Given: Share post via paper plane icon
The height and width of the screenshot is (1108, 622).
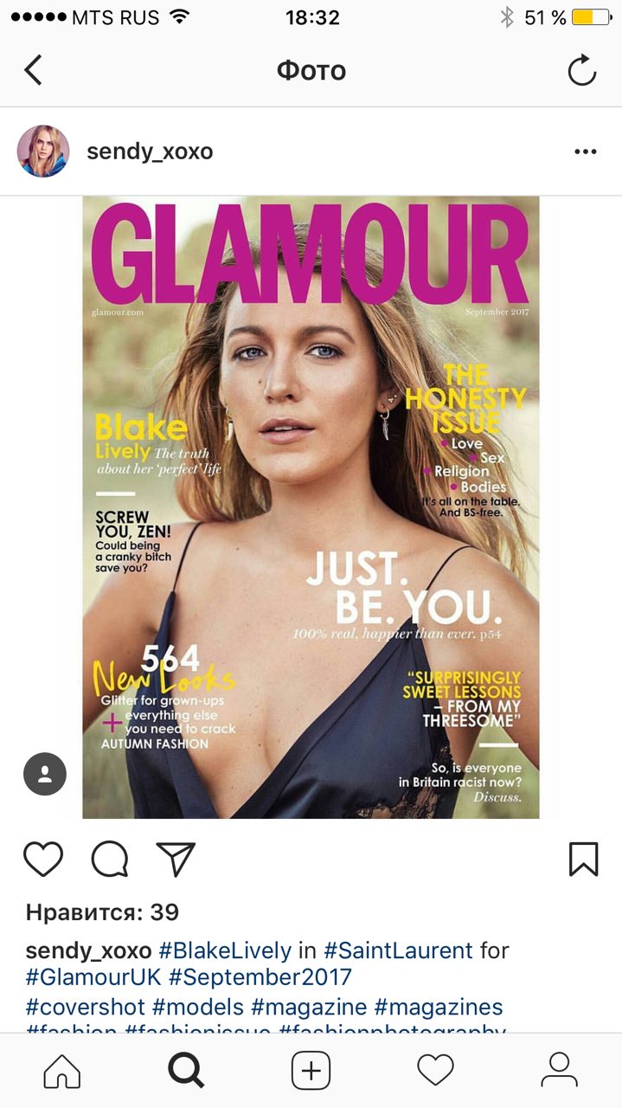Looking at the screenshot, I should click(x=176, y=859).
